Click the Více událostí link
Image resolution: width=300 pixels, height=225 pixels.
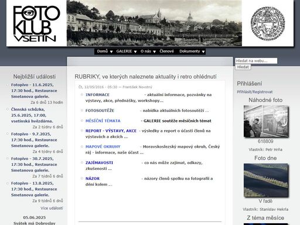click(52, 208)
